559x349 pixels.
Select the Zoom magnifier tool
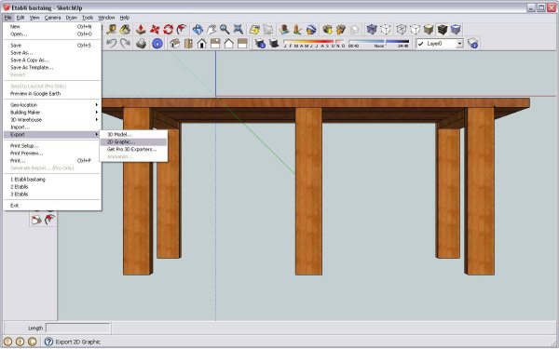coord(225,29)
